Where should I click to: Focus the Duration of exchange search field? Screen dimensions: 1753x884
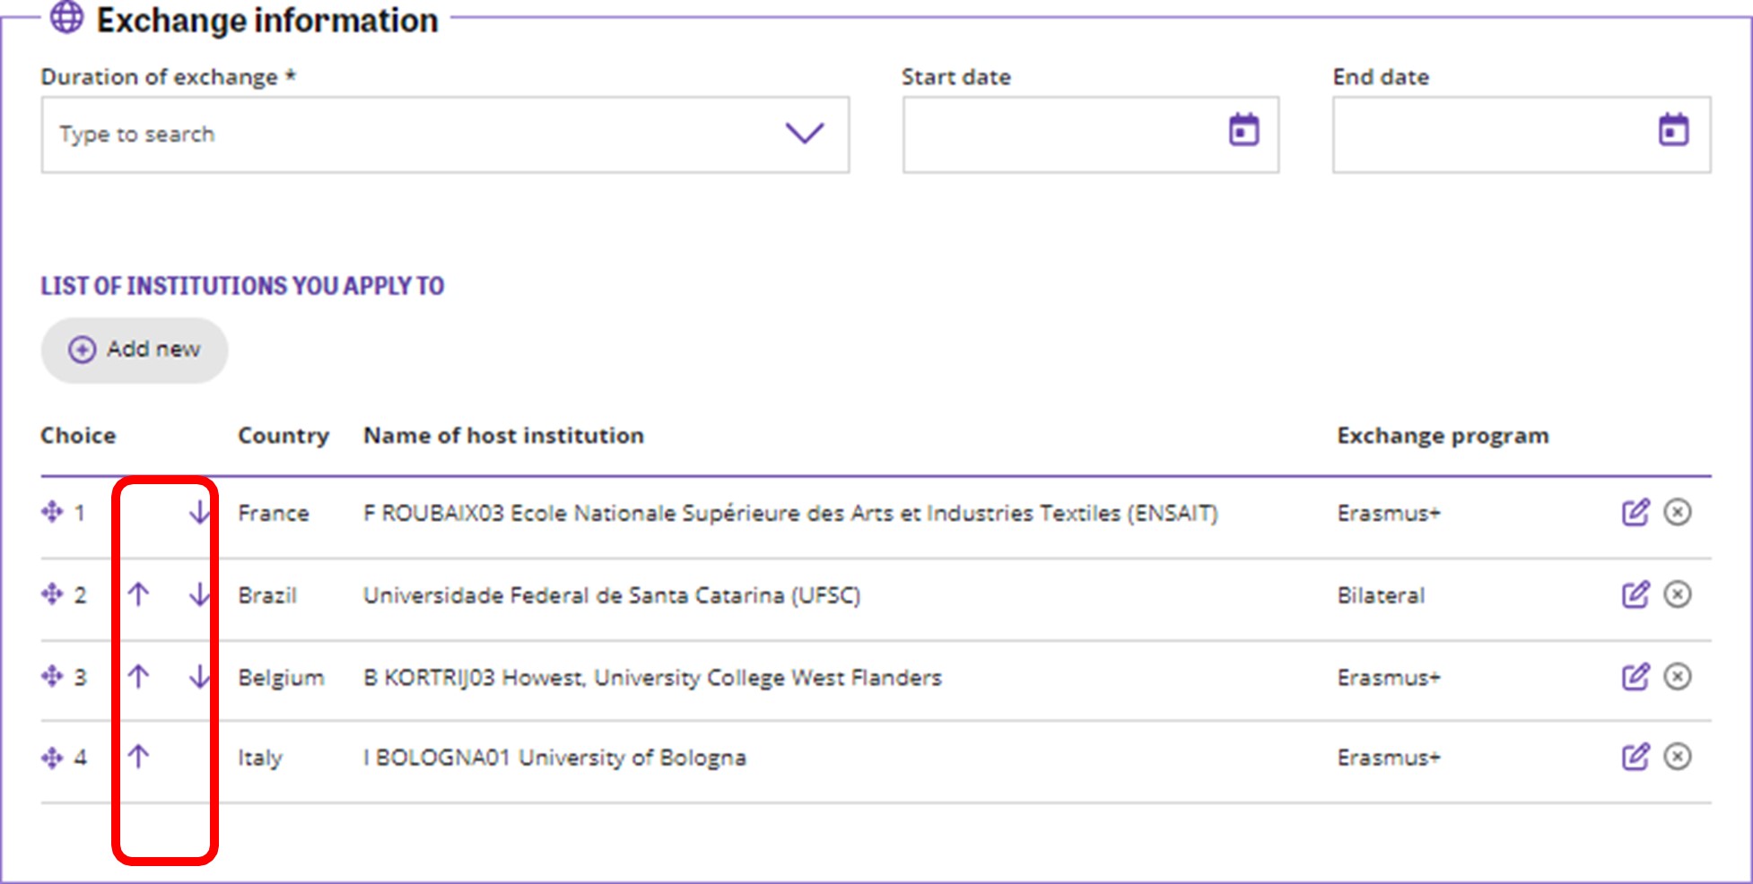click(x=404, y=134)
